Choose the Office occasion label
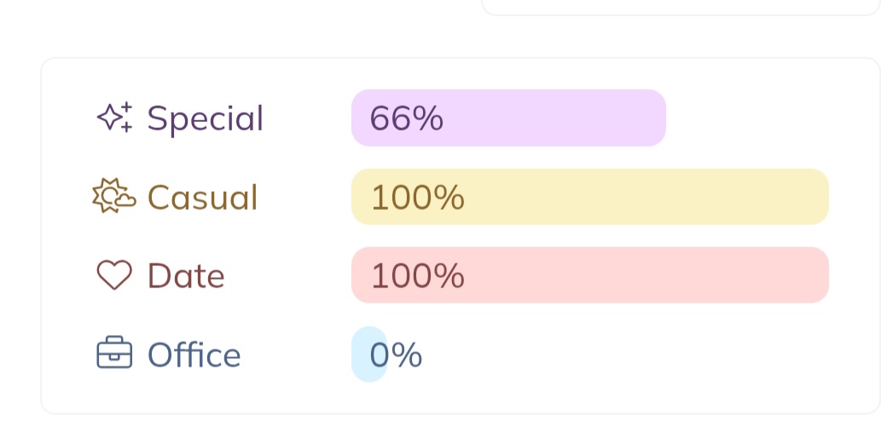Screen dimensions: 881x433 pos(194,355)
